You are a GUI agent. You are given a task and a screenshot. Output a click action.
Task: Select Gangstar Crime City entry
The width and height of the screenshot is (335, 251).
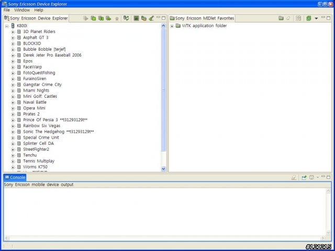coord(42,85)
